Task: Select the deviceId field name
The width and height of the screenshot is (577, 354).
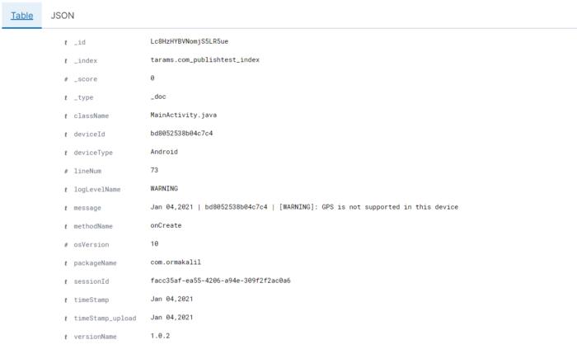Action: click(89, 135)
